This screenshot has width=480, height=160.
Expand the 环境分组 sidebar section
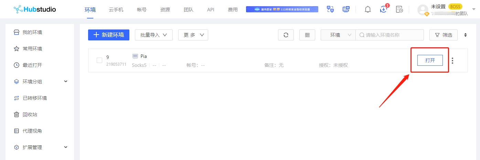(66, 82)
